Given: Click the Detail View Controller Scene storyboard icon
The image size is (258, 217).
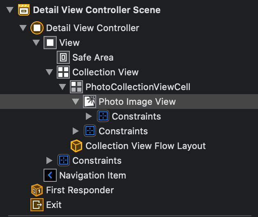Looking at the screenshot, I should click(24, 10).
